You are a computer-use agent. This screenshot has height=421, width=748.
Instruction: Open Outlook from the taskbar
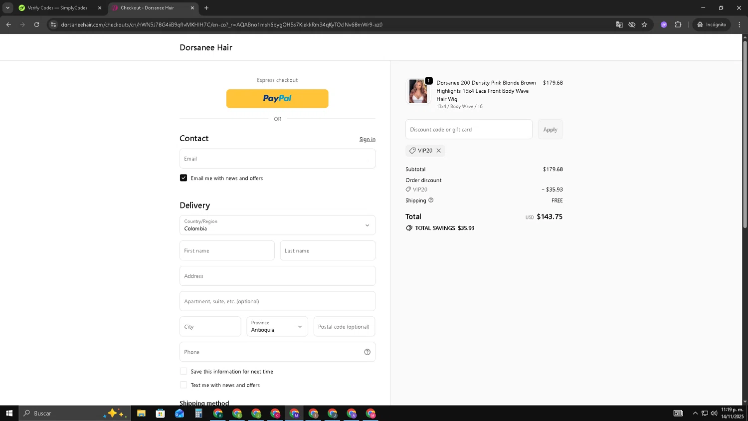(180, 413)
